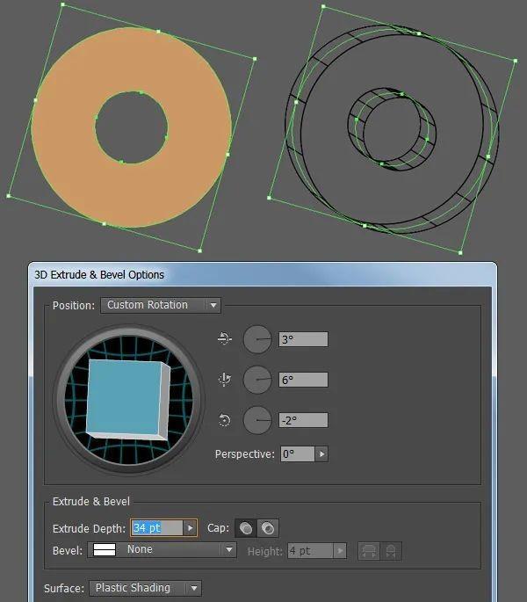Open the Bevel dropdown showing None

(x=162, y=550)
